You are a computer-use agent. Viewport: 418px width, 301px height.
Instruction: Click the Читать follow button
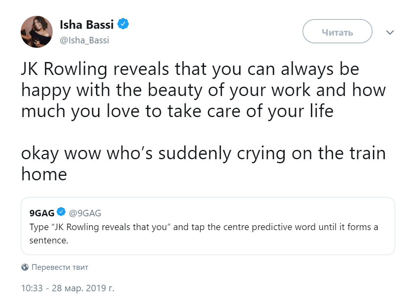pos(337,31)
